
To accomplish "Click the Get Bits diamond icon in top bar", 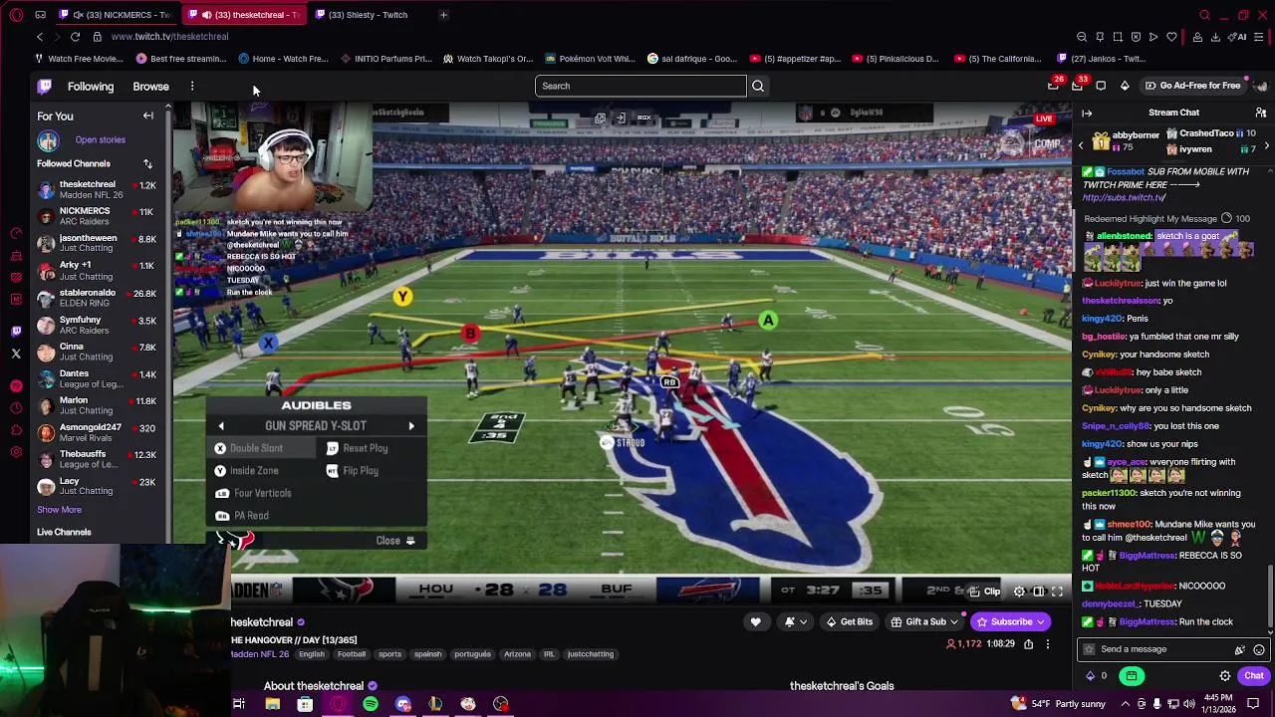I will (x=1125, y=86).
